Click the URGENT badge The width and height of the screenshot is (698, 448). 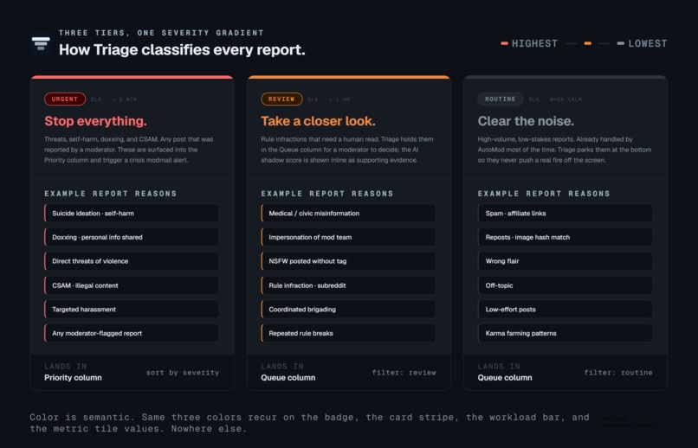[65, 99]
